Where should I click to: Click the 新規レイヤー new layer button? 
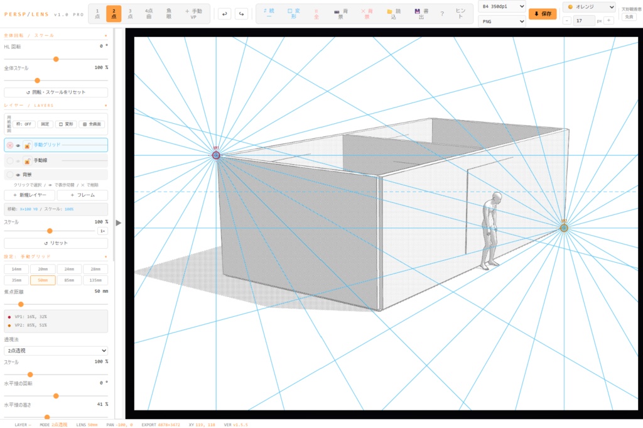point(30,195)
